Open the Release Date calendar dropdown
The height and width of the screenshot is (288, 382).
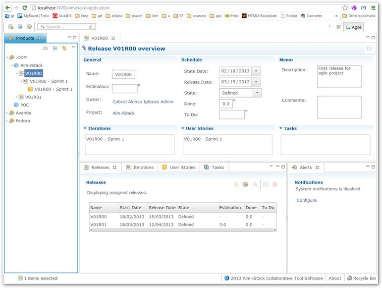pos(256,82)
